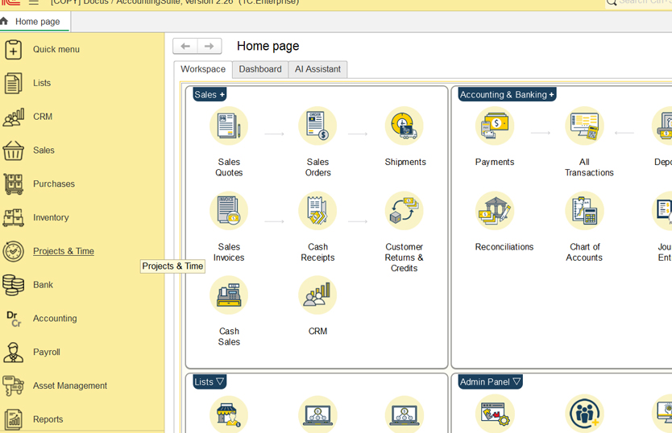Open the Shipments icon
Screen dimensions: 672x433
click(x=404, y=126)
